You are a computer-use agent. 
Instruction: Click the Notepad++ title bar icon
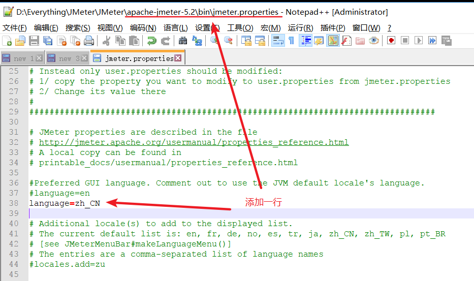8,12
